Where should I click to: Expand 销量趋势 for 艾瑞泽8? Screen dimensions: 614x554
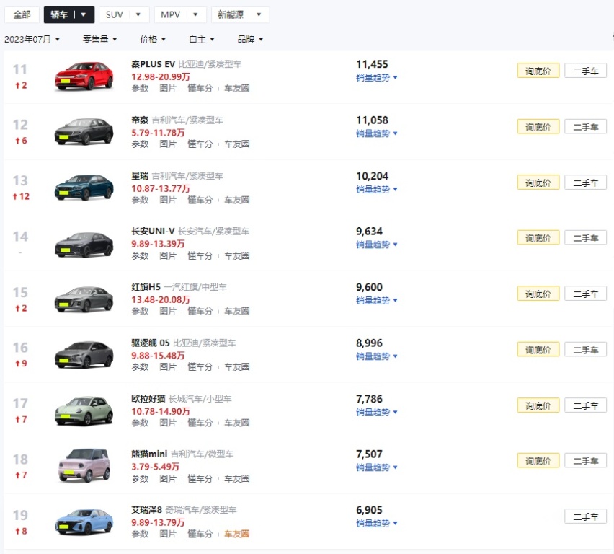tap(377, 524)
